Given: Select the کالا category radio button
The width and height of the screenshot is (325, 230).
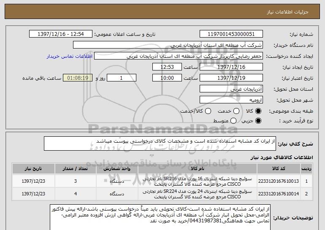Looking at the screenshot, I should point(258,111).
